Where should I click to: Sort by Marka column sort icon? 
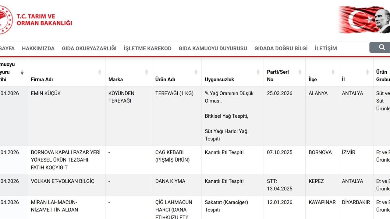(x=146, y=72)
